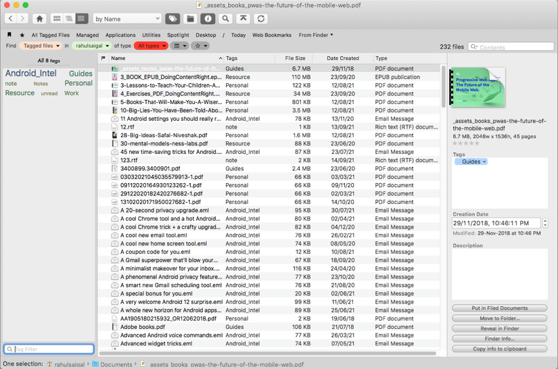Open the sort order 'by Name' dropdown
The height and width of the screenshot is (369, 558).
127,19
